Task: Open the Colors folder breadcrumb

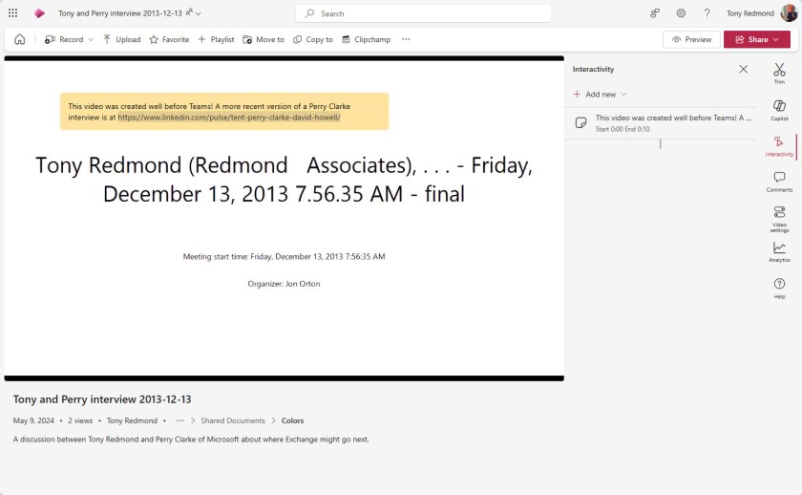Action: (x=292, y=420)
